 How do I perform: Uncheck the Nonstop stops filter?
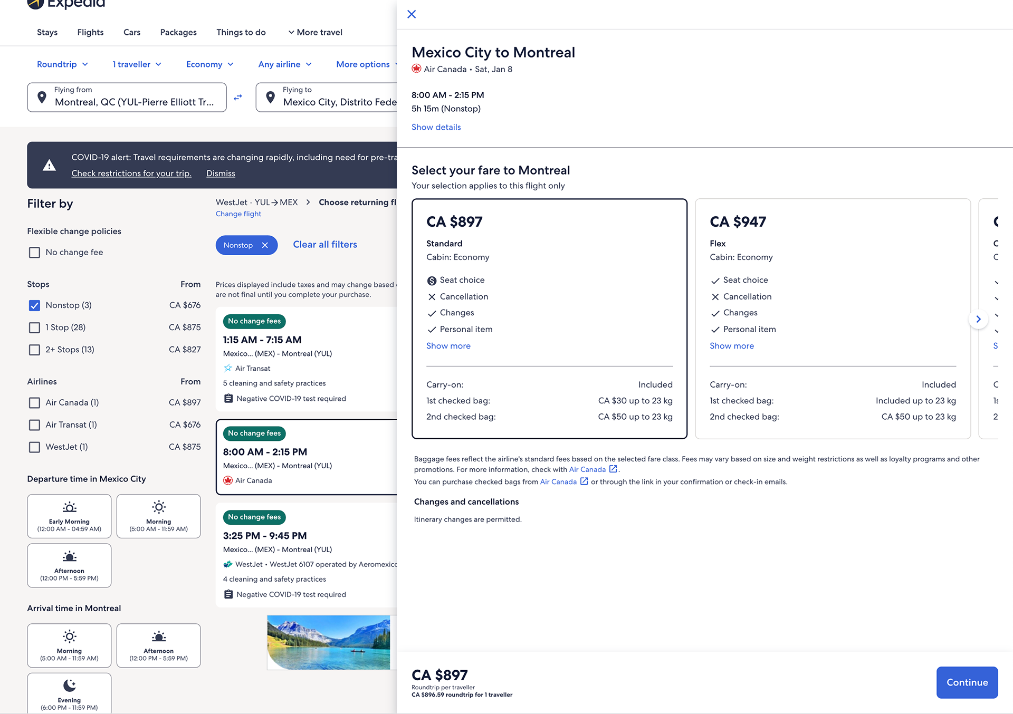point(34,305)
